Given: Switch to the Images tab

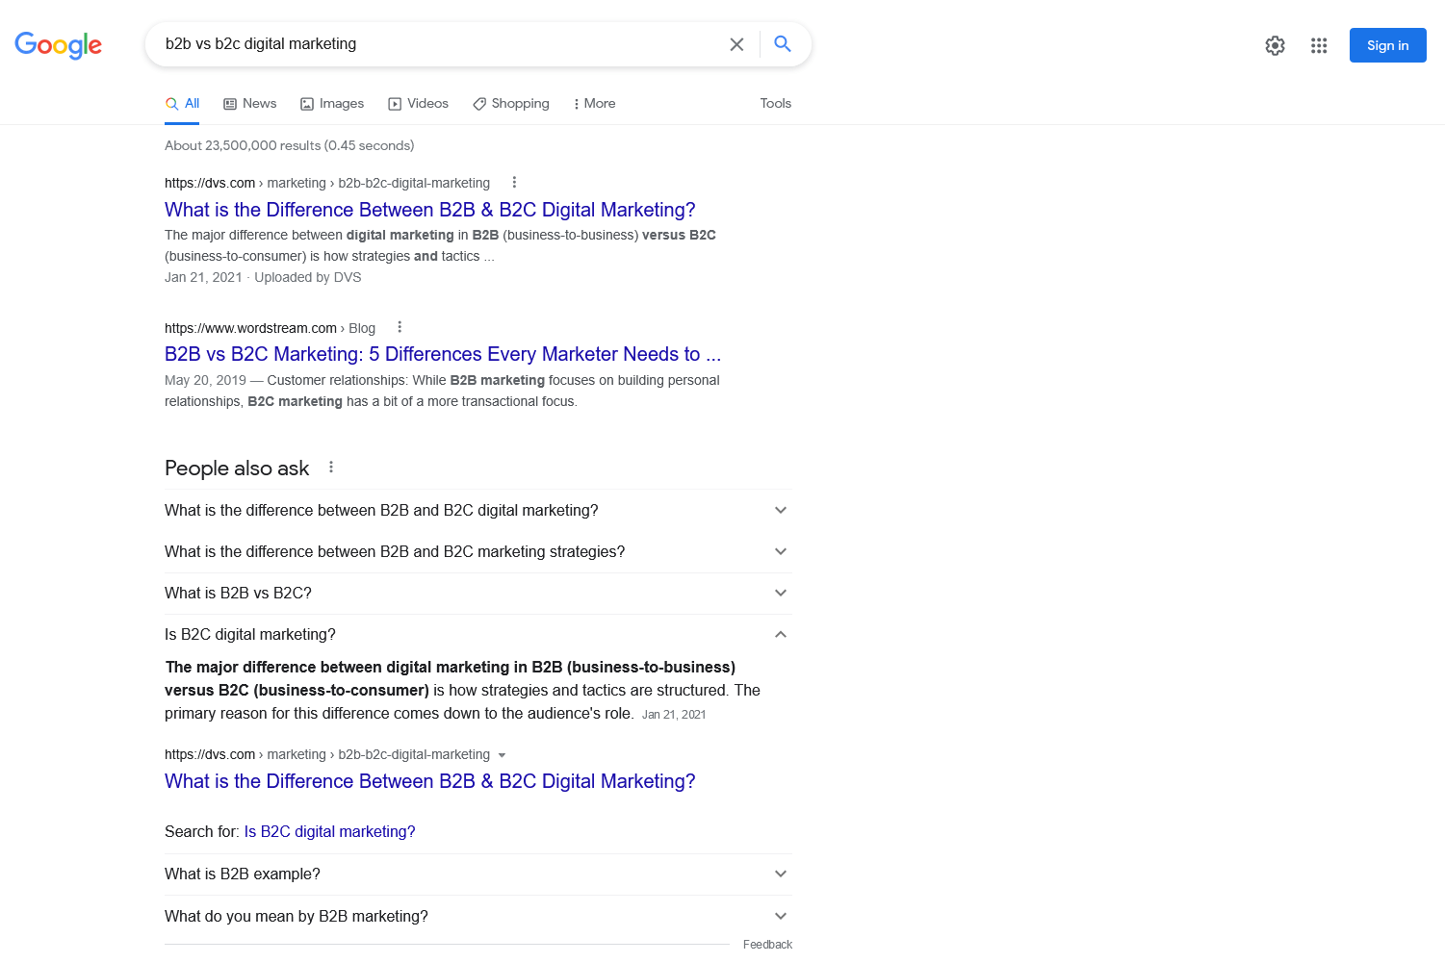Looking at the screenshot, I should click(332, 104).
